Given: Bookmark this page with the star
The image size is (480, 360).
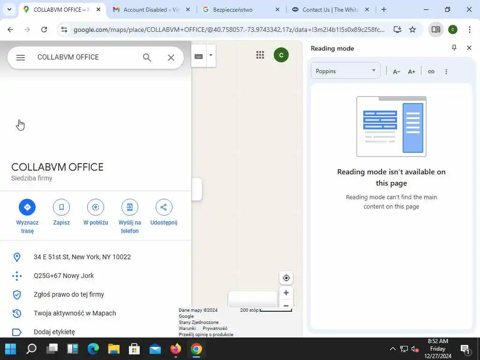Looking at the screenshot, I should [412, 30].
